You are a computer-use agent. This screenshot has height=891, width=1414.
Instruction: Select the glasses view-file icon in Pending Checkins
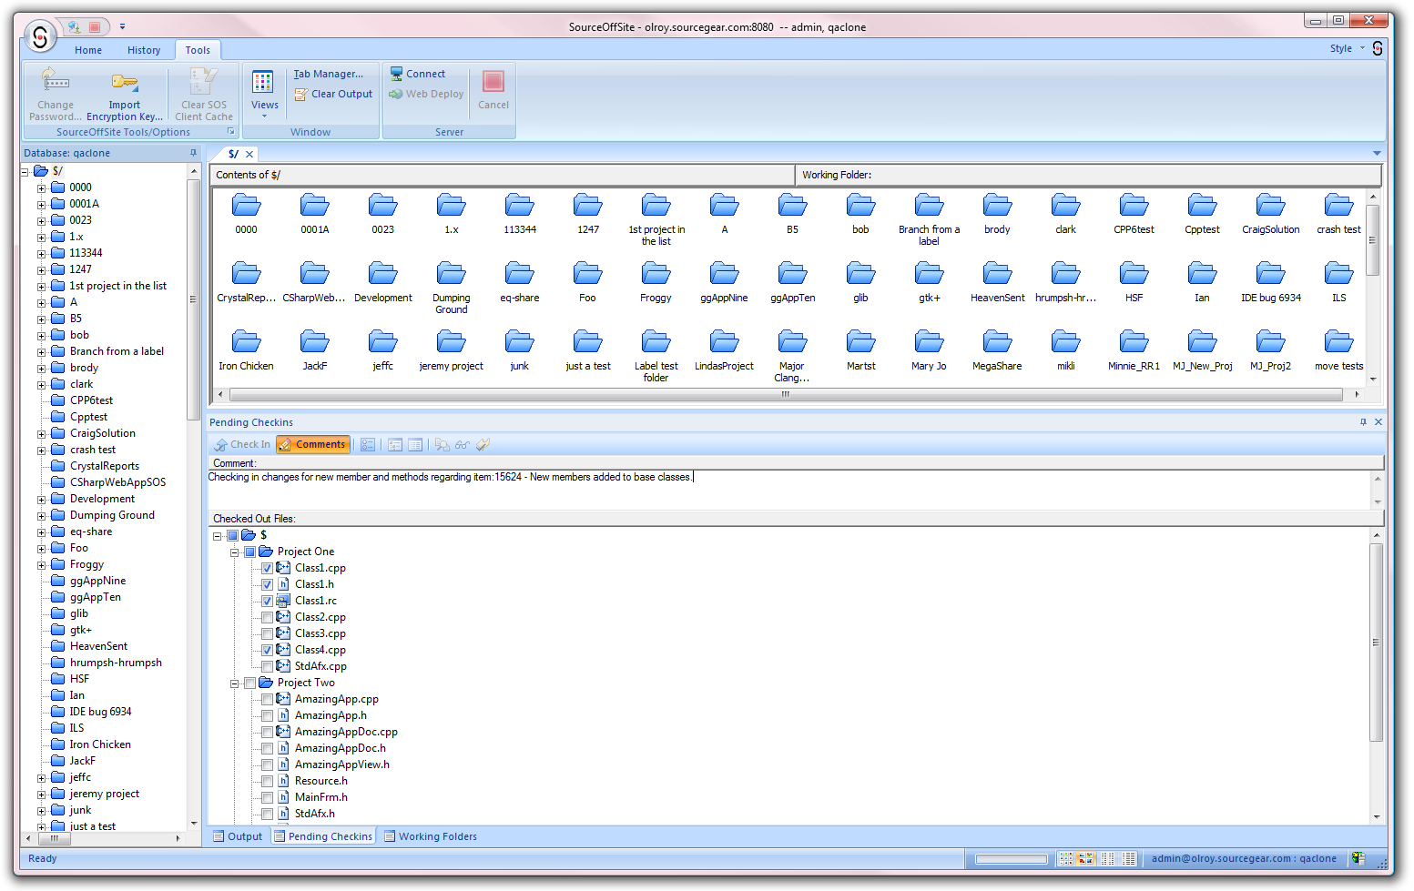pos(462,444)
